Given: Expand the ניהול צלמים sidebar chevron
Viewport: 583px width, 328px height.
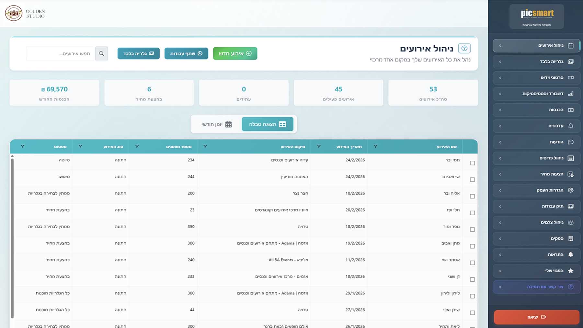Looking at the screenshot, I should [500, 223].
